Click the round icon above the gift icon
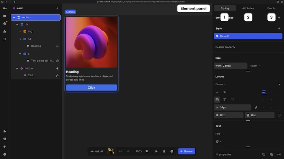This screenshot has height=159, width=284. pyautogui.click(x=5, y=131)
